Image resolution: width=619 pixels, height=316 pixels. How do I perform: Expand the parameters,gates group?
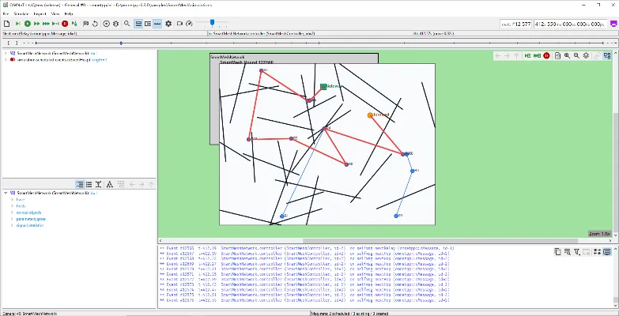pos(12,219)
